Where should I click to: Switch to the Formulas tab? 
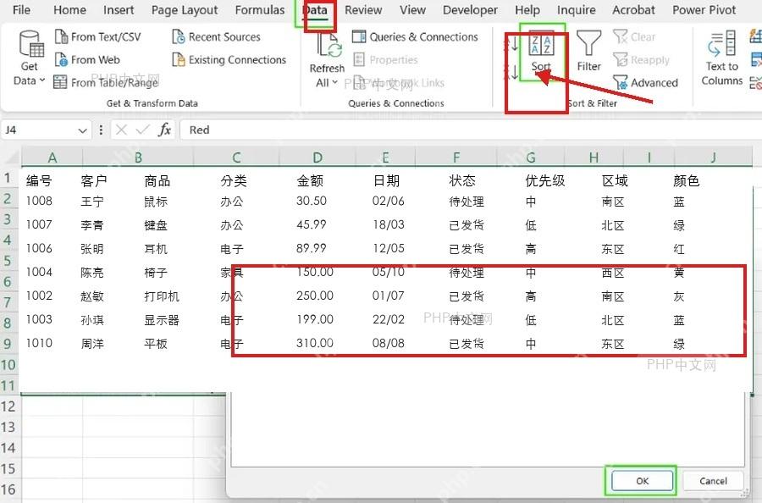[260, 9]
